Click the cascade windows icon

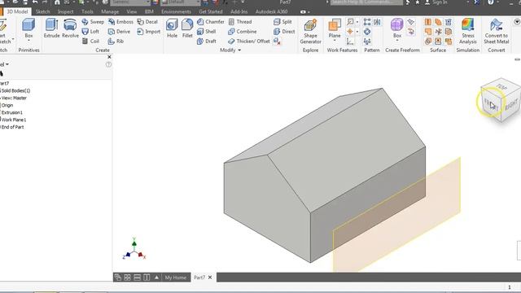pos(117,277)
